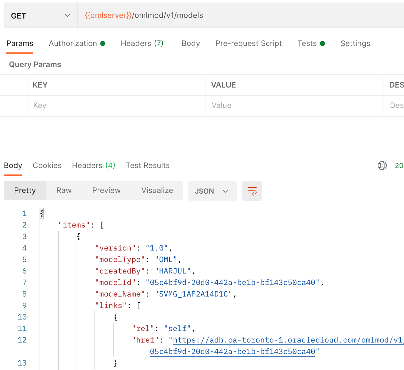Open the Visualize response view

click(157, 190)
